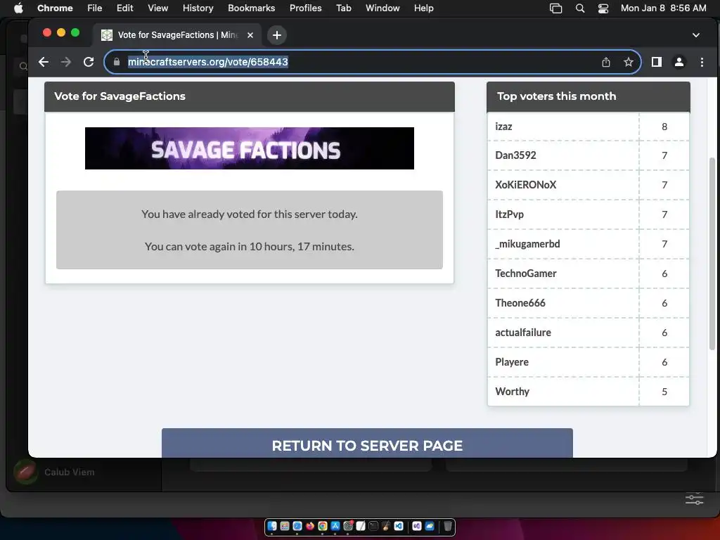The height and width of the screenshot is (540, 720).
Task: Open the Chrome profile icon
Action: 679,62
